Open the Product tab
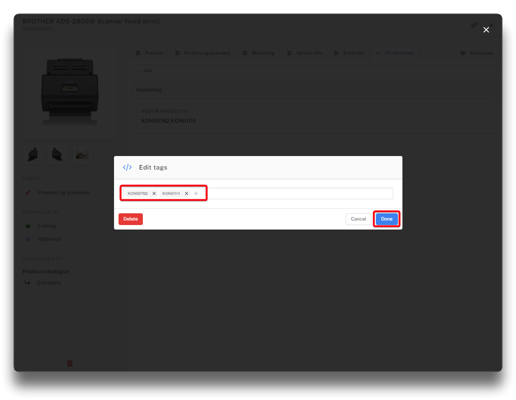This screenshot has width=516, height=400. tap(149, 53)
